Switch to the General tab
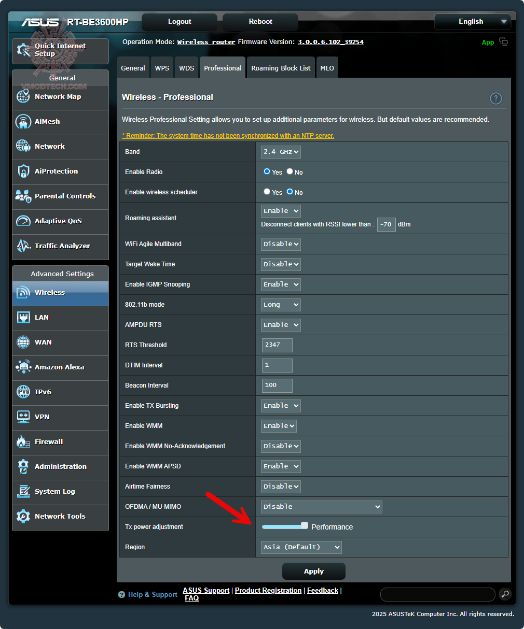This screenshot has height=629, width=524. [x=133, y=68]
